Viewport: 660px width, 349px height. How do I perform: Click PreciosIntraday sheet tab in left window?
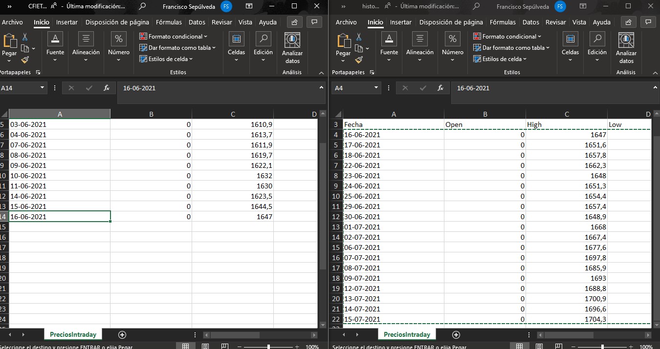[73, 334]
